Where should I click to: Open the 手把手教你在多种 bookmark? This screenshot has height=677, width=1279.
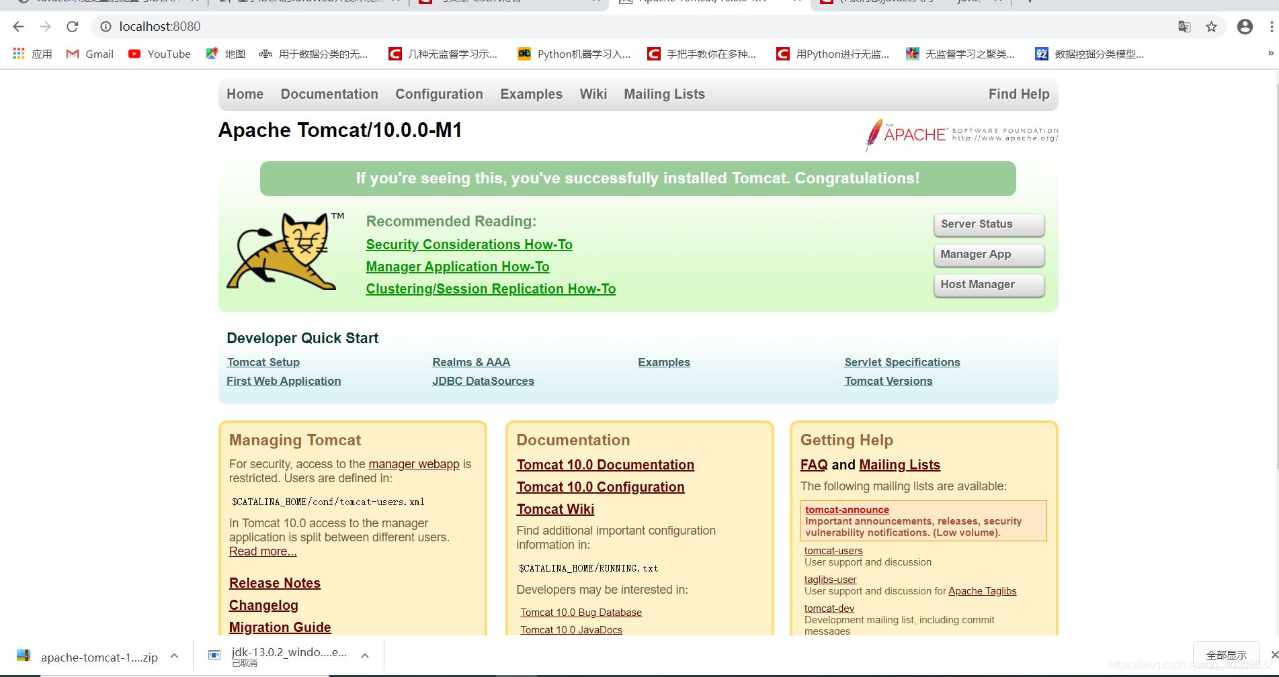coord(702,54)
